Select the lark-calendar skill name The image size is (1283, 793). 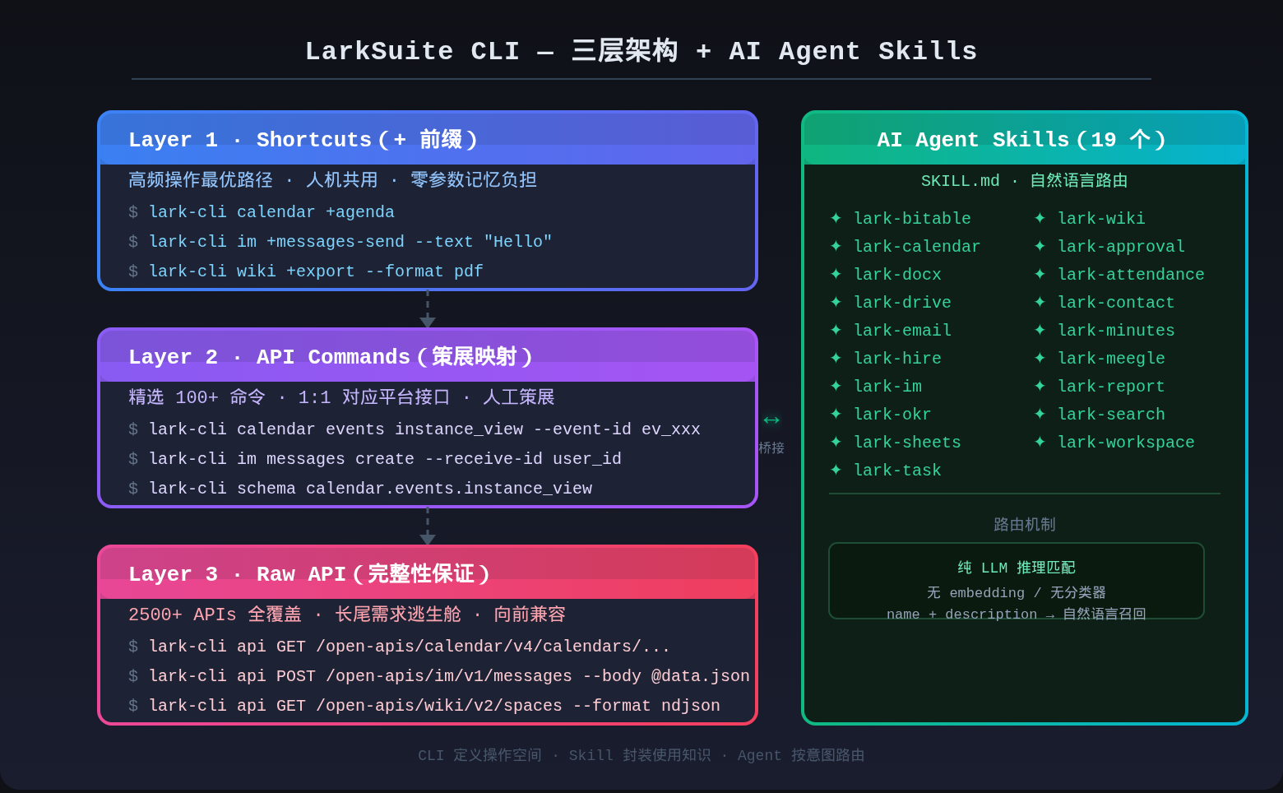click(x=917, y=247)
